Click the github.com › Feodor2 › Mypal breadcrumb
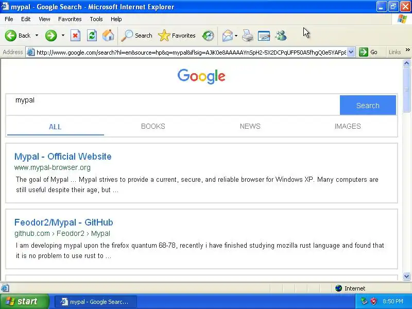 pyautogui.click(x=62, y=233)
